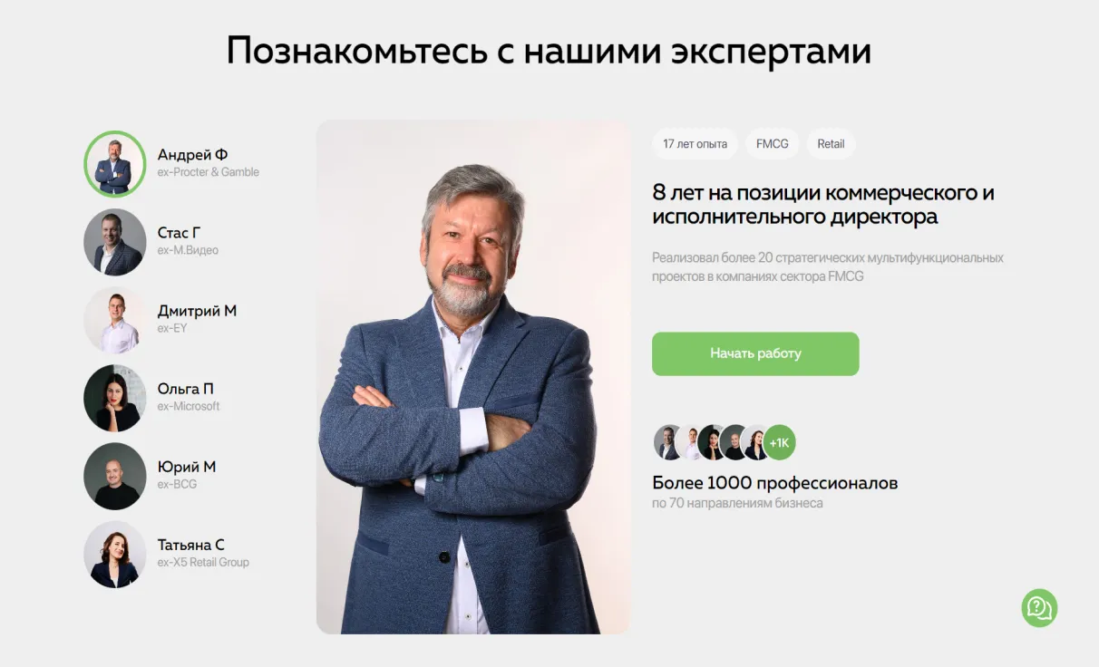Open the ex-Procter & Gamble expert entry
The height and width of the screenshot is (667, 1099).
172,164
